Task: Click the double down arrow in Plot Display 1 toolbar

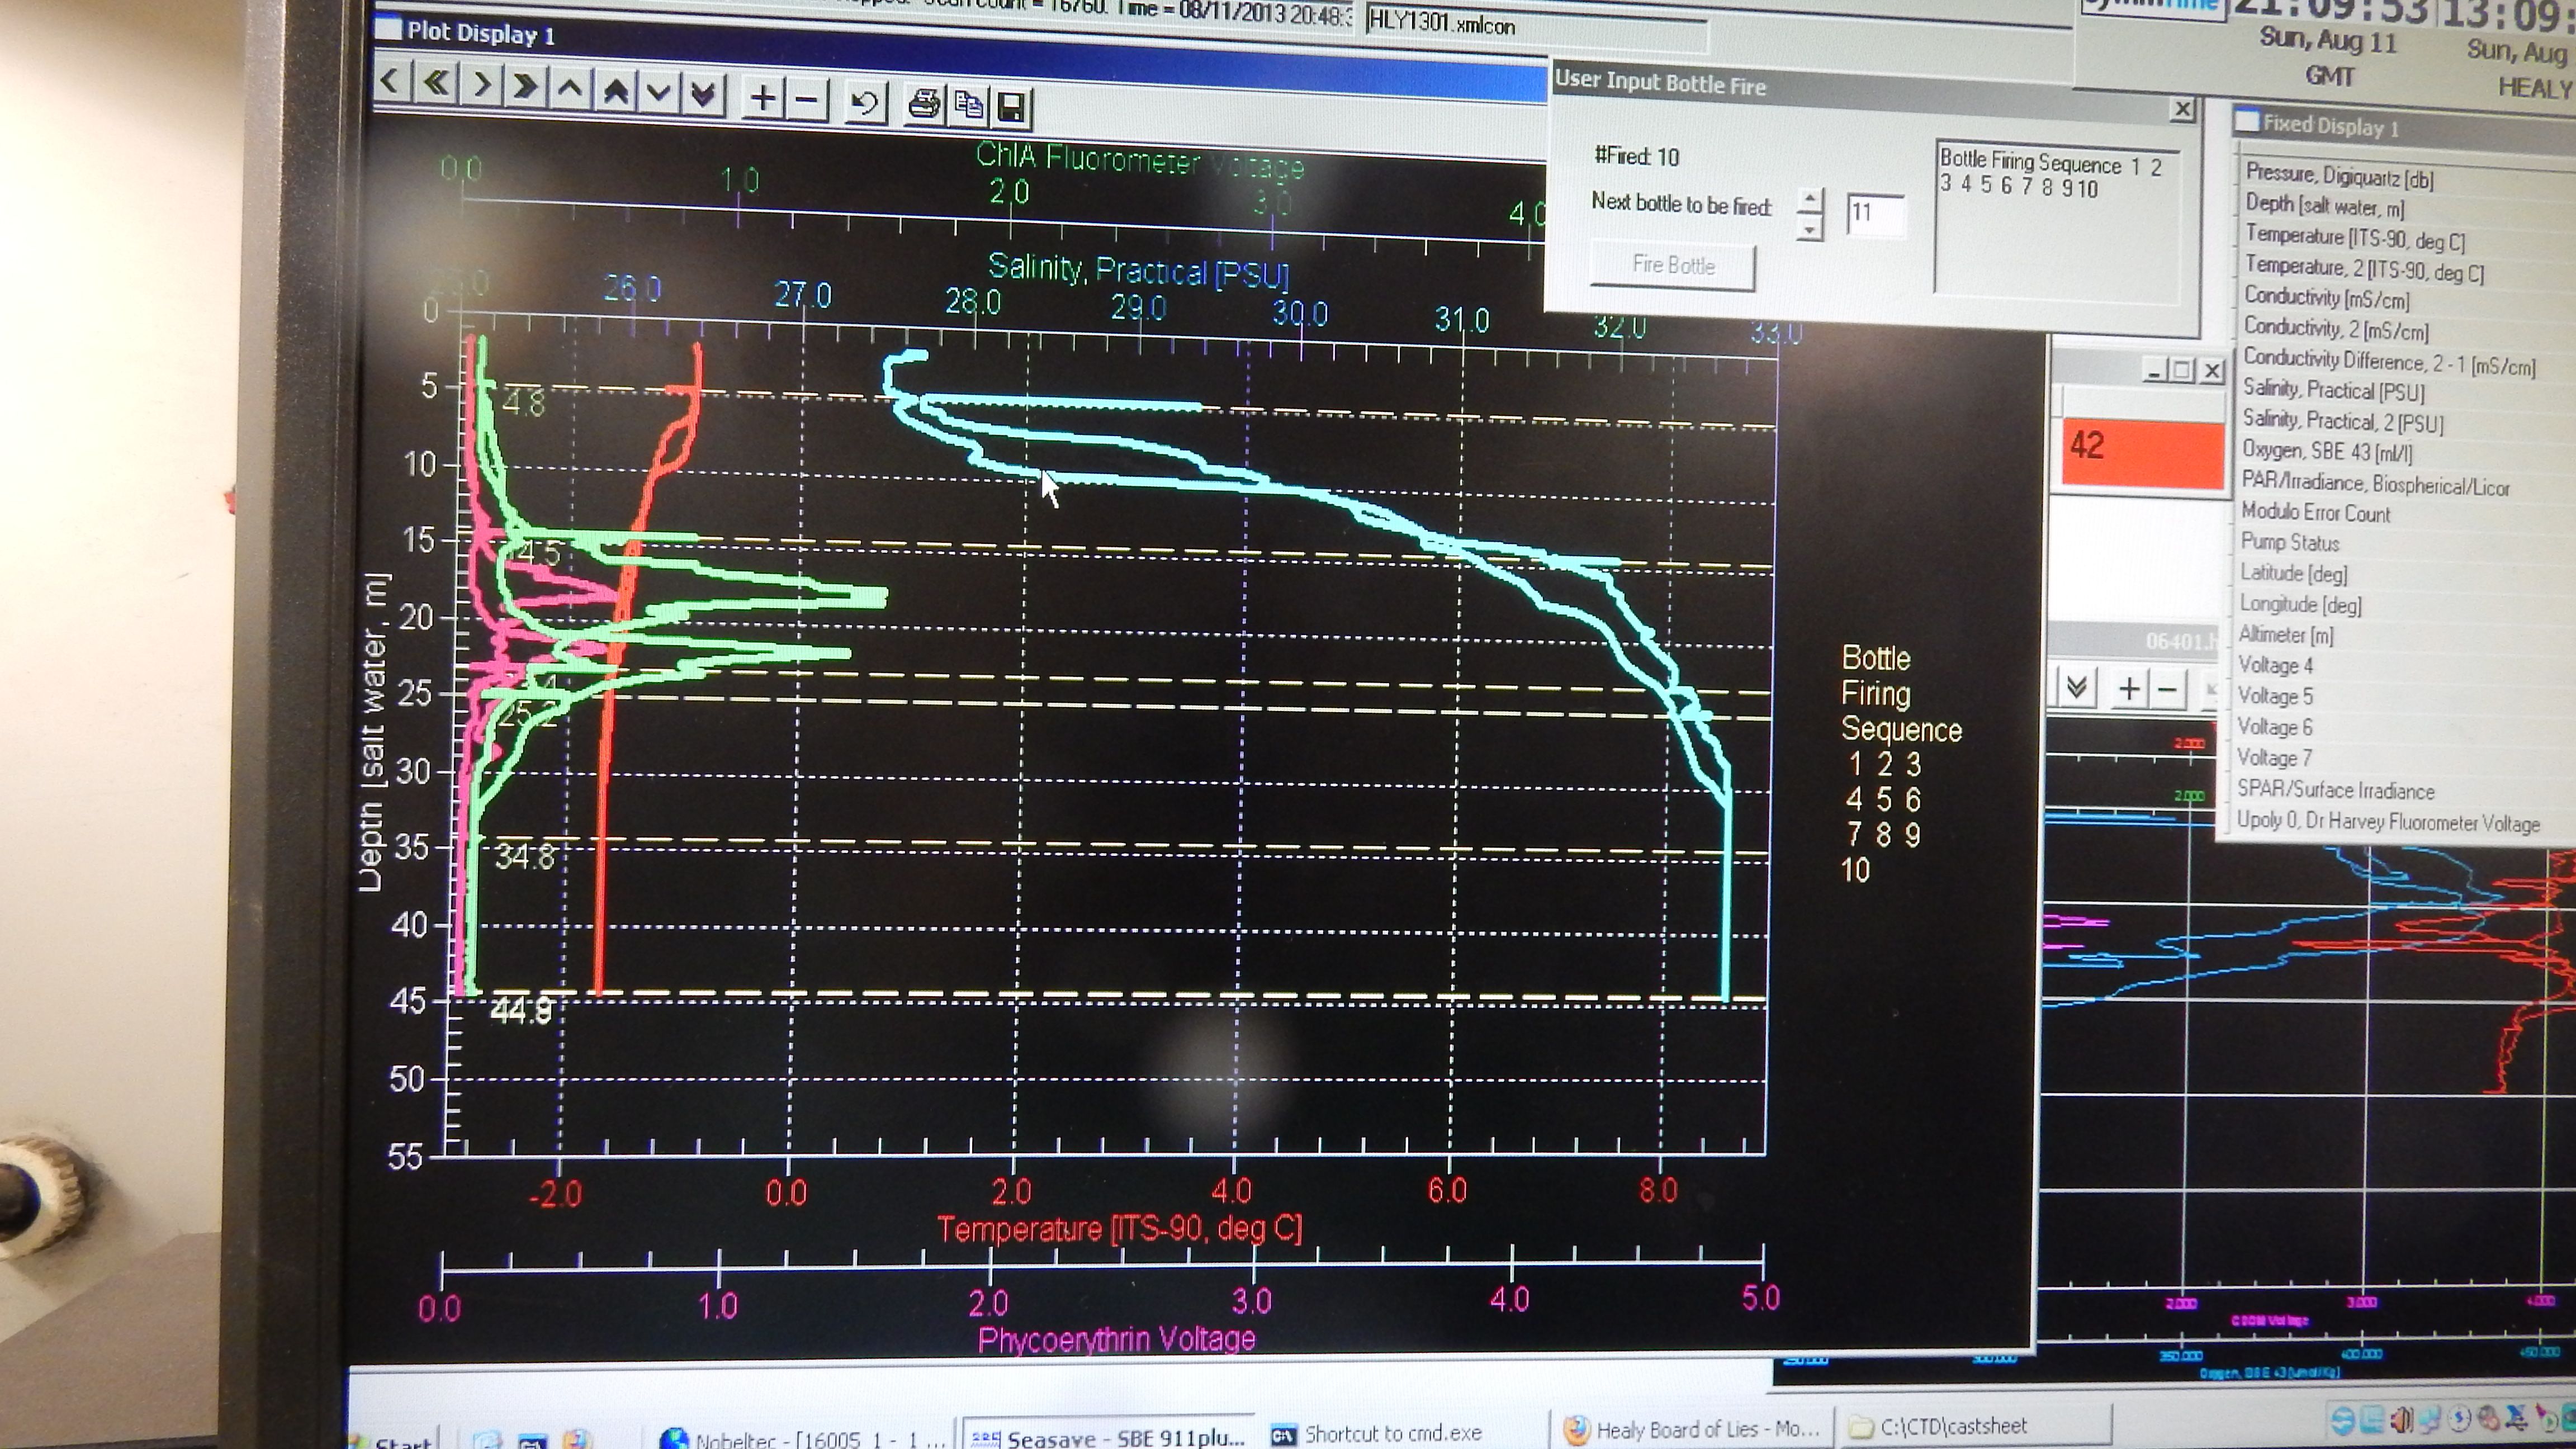Action: tap(704, 94)
